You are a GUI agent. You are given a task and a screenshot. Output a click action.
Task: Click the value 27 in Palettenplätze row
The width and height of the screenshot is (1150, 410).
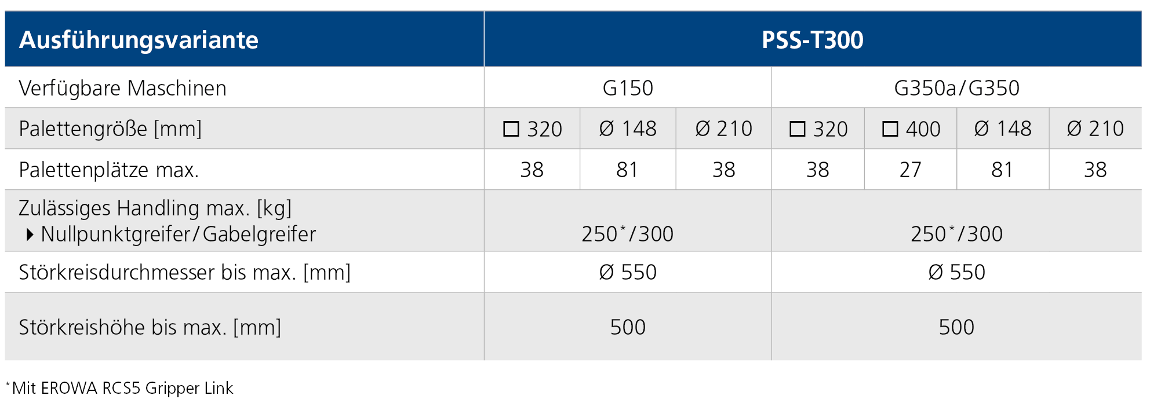tap(910, 170)
